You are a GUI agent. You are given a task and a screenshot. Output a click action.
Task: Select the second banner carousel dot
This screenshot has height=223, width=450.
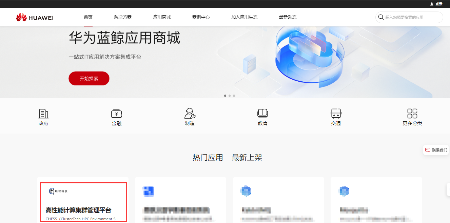[230, 96]
